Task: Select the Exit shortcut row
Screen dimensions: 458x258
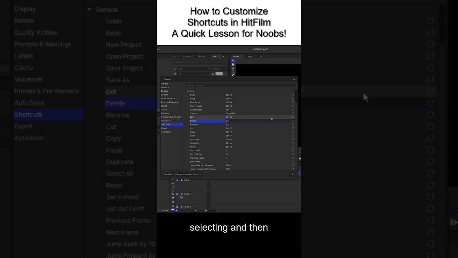Action: (242, 117)
